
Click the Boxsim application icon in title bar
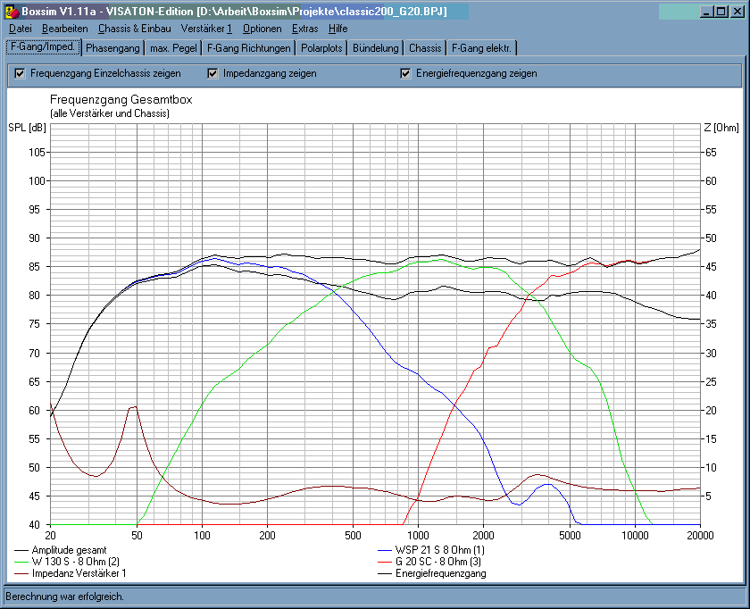tap(11, 11)
